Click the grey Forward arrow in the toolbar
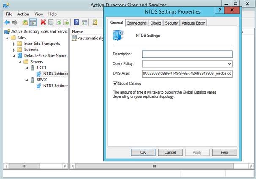Image resolution: width=256 pixels, height=179 pixels. click(x=15, y=22)
